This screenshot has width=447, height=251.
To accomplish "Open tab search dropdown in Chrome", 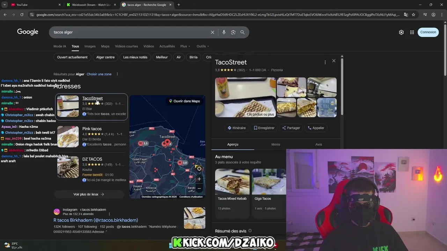I will point(5,5).
